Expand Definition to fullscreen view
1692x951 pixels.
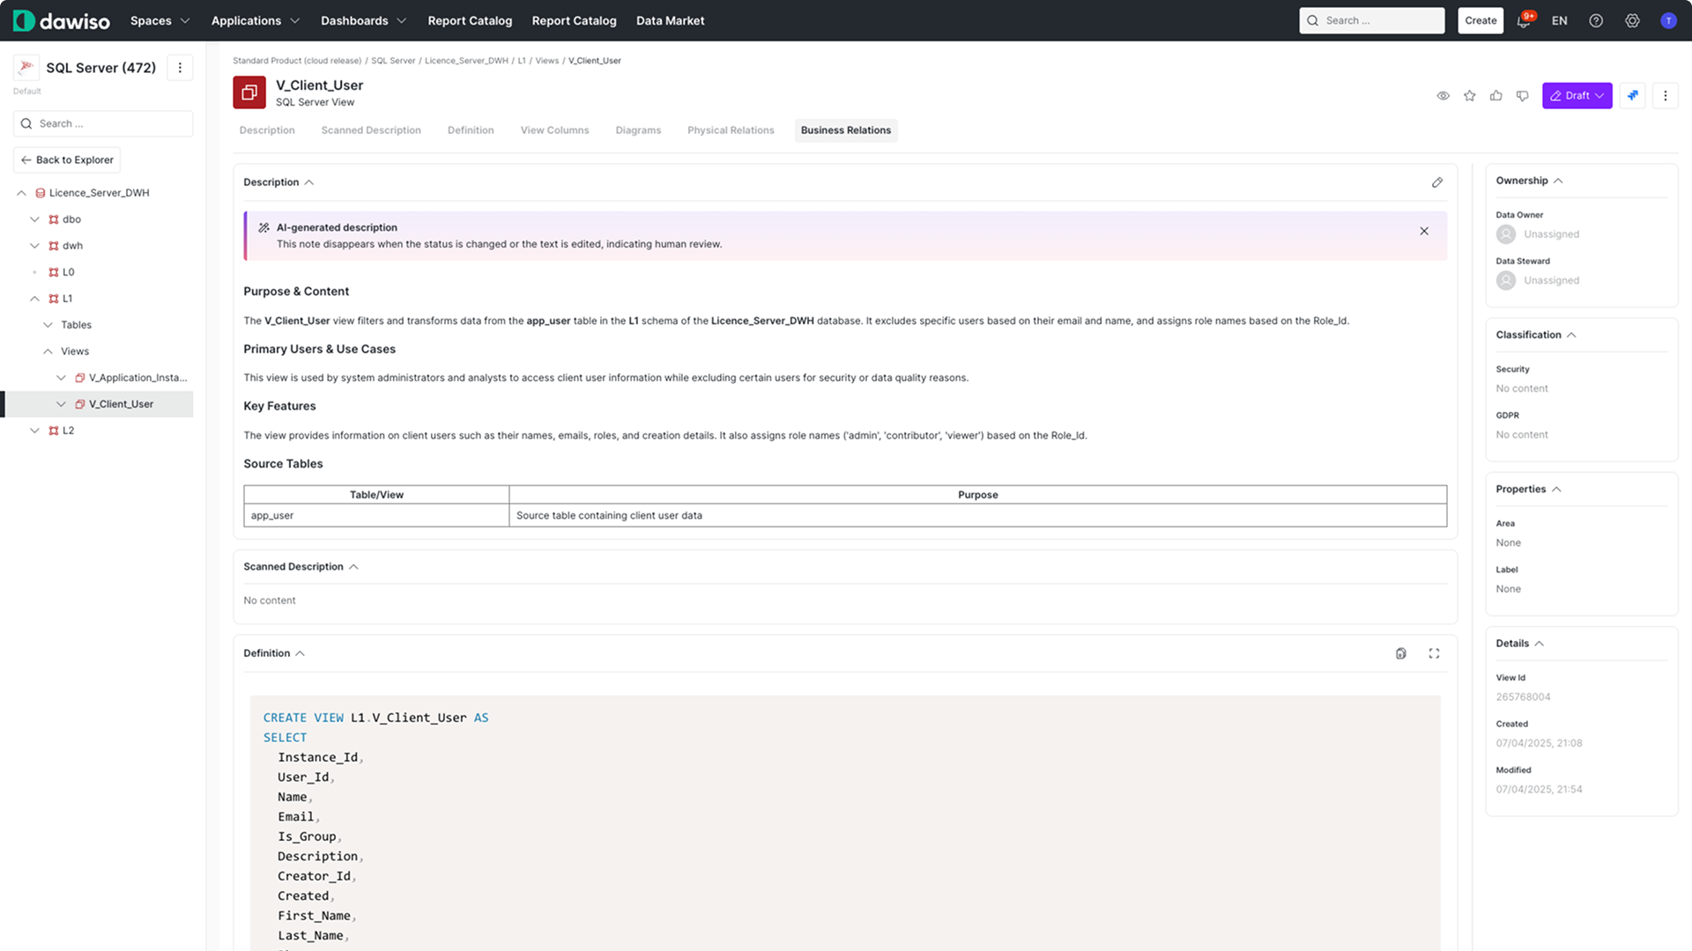[1434, 653]
